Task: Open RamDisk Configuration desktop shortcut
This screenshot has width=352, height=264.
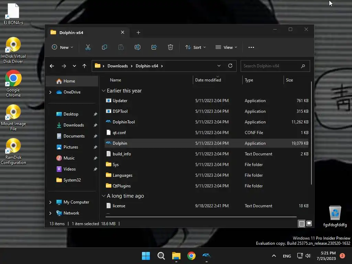Action: (x=13, y=151)
